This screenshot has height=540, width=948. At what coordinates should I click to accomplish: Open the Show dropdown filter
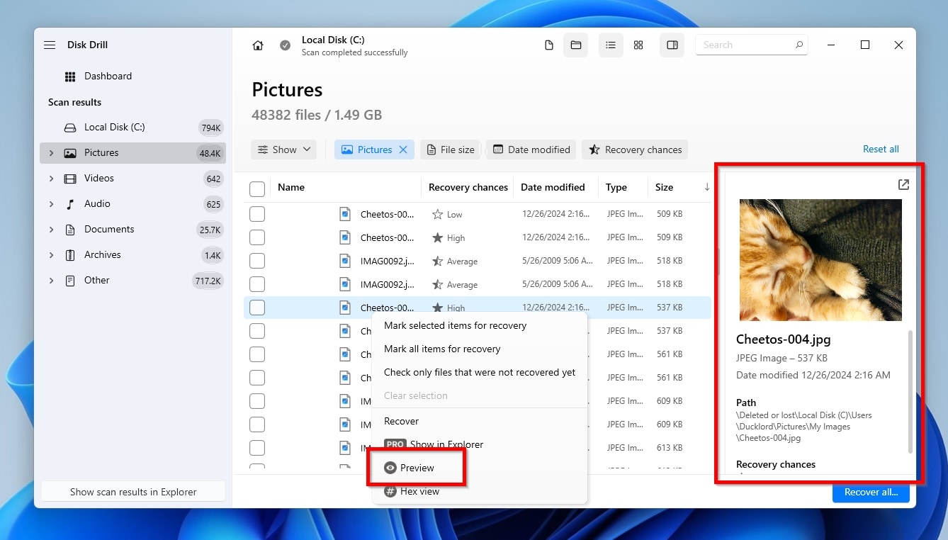(284, 150)
